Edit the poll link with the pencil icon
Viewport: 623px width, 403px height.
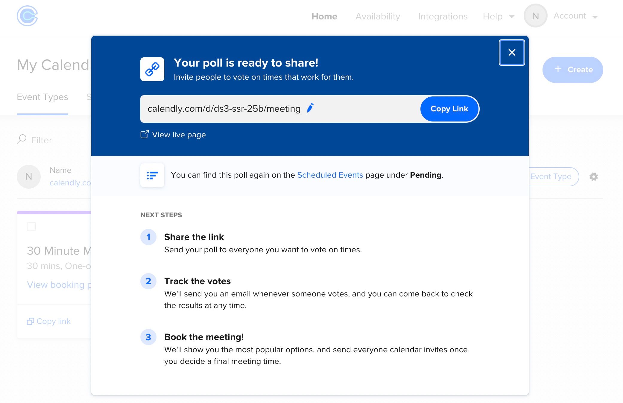(310, 108)
